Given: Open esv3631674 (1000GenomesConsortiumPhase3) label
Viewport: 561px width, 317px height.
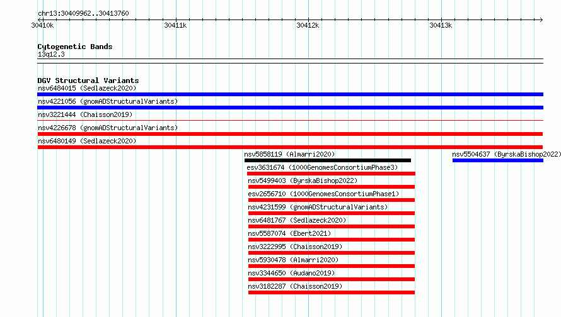Looking at the screenshot, I should tap(322, 167).
